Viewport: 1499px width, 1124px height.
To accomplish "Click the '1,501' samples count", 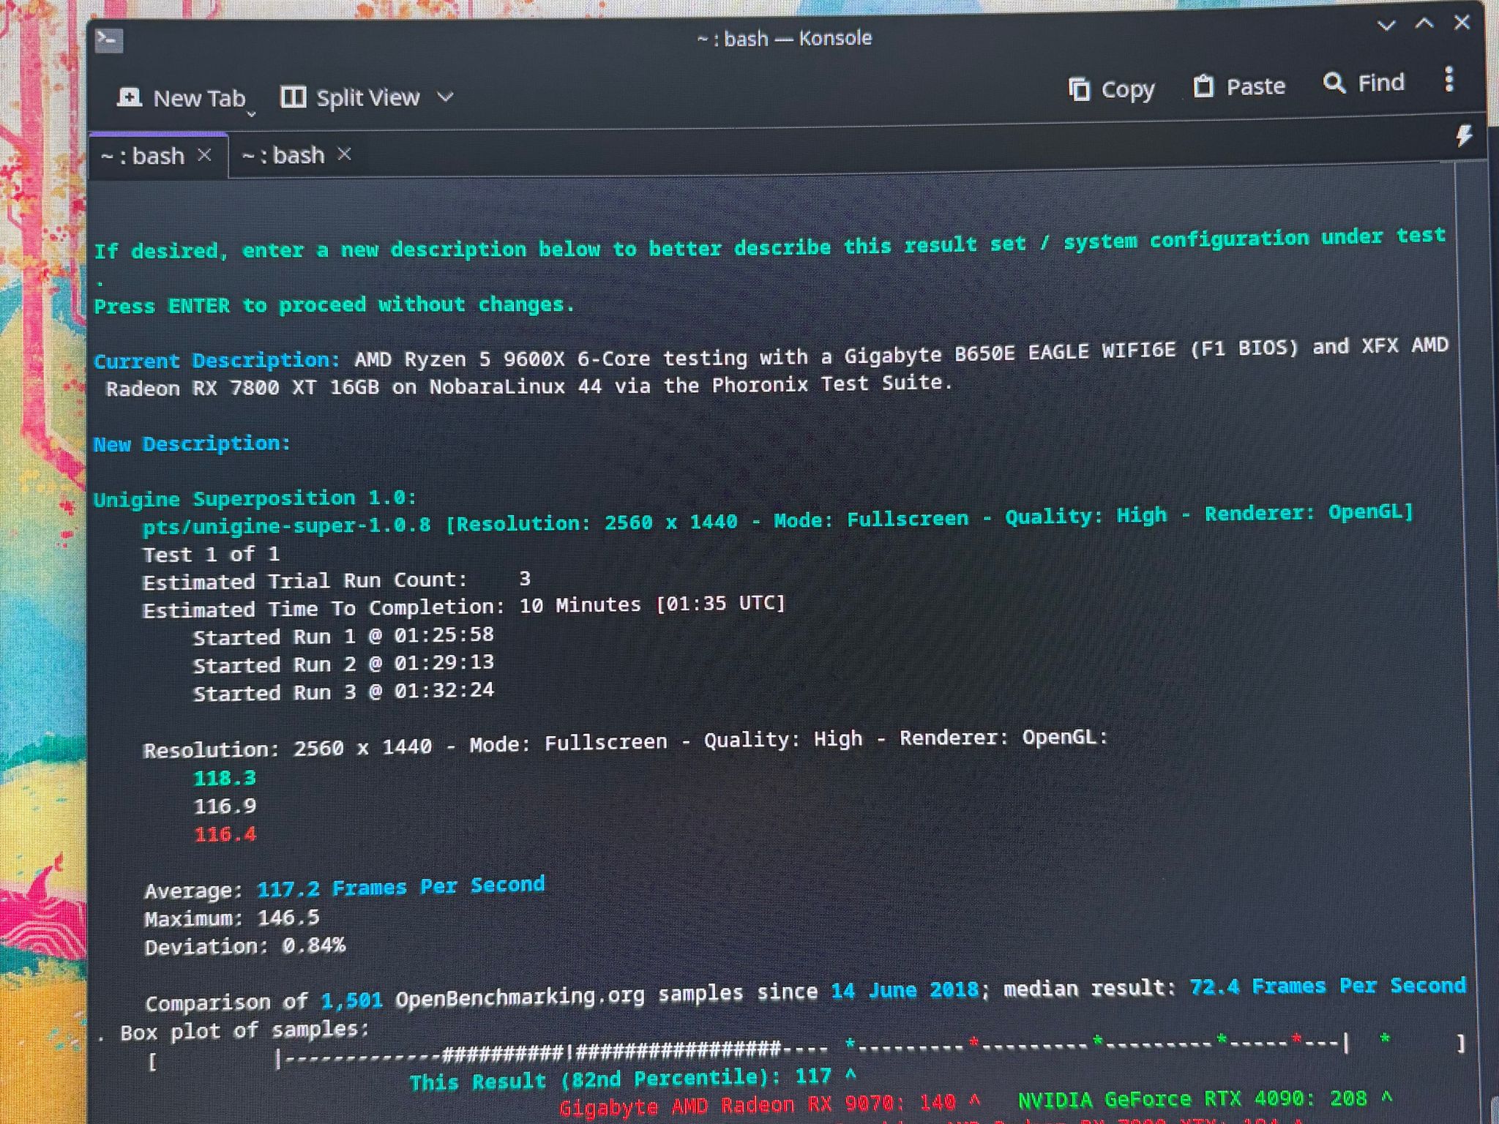I will click(351, 1000).
